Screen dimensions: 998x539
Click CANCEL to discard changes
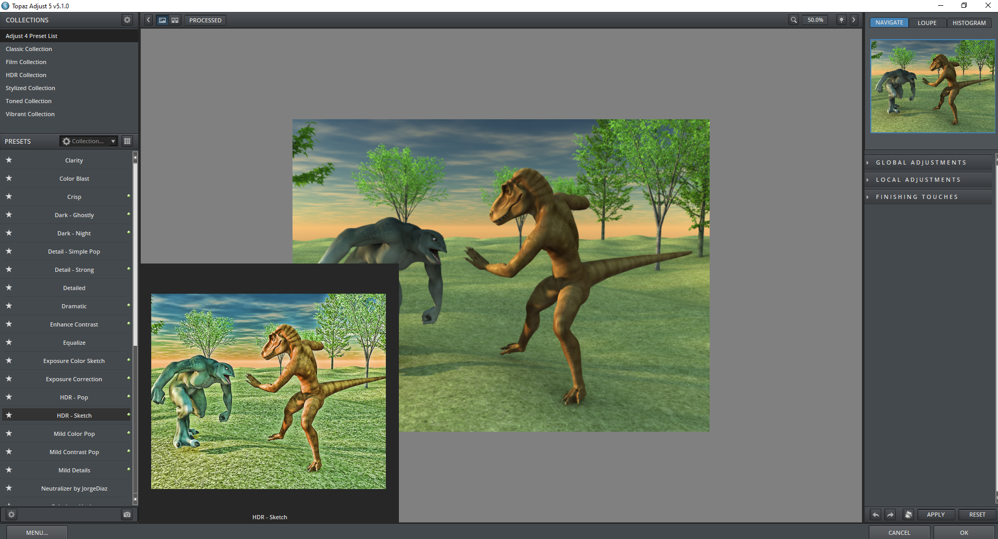[x=899, y=533]
